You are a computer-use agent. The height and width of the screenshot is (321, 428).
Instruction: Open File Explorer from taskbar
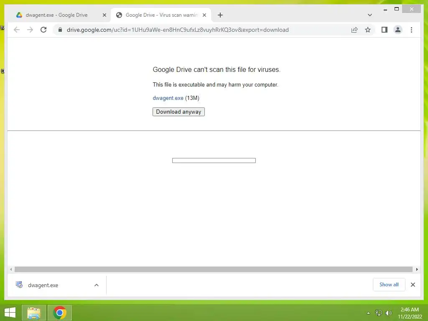(33, 313)
